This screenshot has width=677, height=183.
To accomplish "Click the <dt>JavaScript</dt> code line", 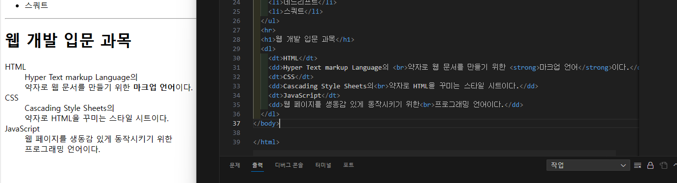I will 304,95.
